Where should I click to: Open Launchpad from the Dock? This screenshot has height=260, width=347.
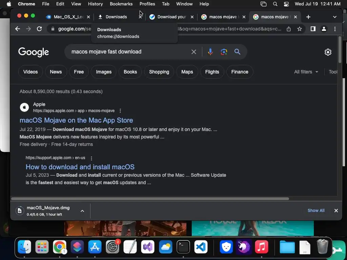click(42, 247)
